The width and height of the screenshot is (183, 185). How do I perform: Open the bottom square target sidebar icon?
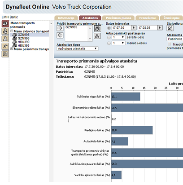[5, 54]
